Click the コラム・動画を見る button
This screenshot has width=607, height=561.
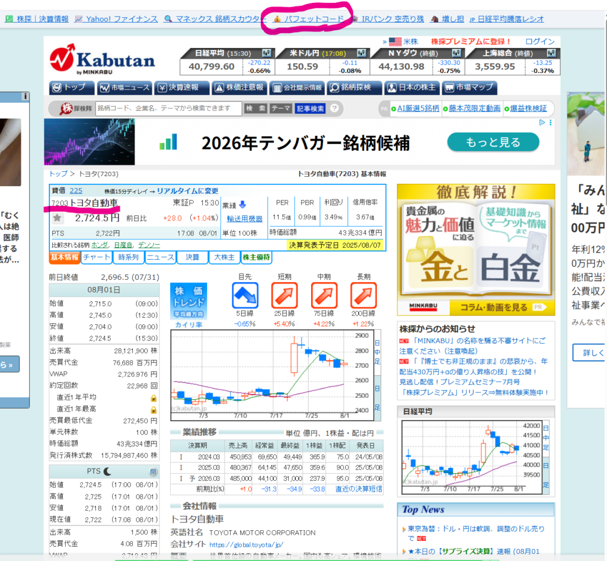click(x=503, y=307)
